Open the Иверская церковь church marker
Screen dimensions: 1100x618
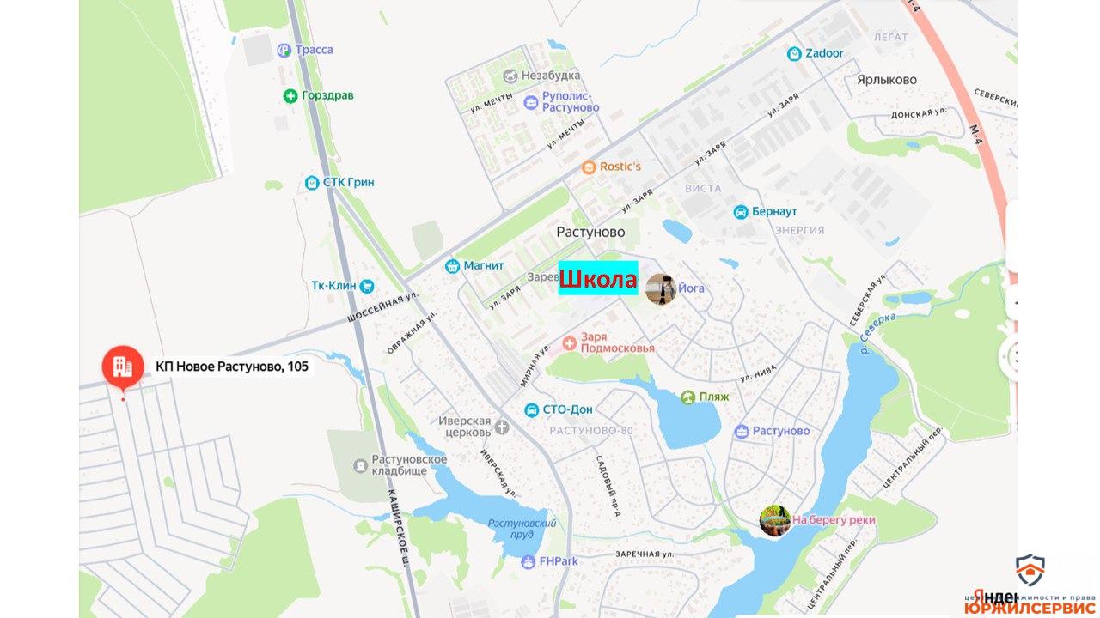pos(502,427)
